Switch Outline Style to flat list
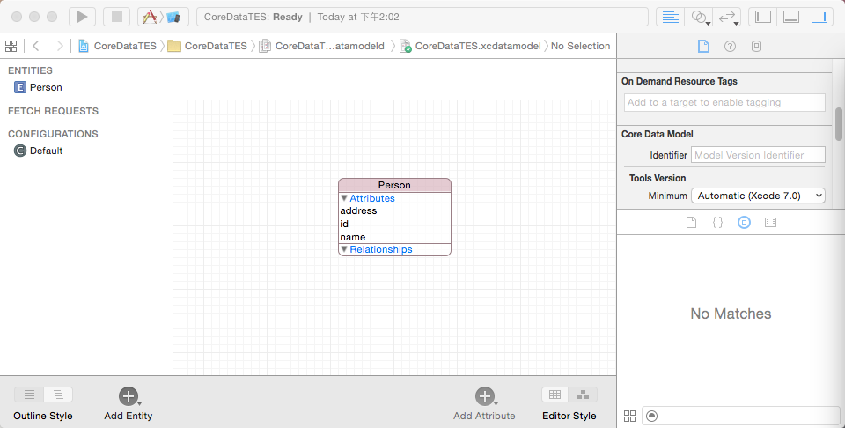 29,395
